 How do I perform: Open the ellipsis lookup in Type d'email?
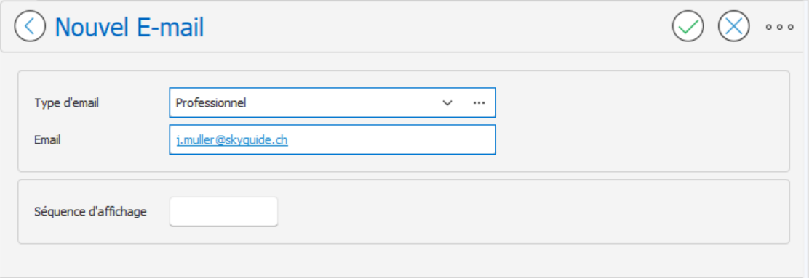coord(479,102)
